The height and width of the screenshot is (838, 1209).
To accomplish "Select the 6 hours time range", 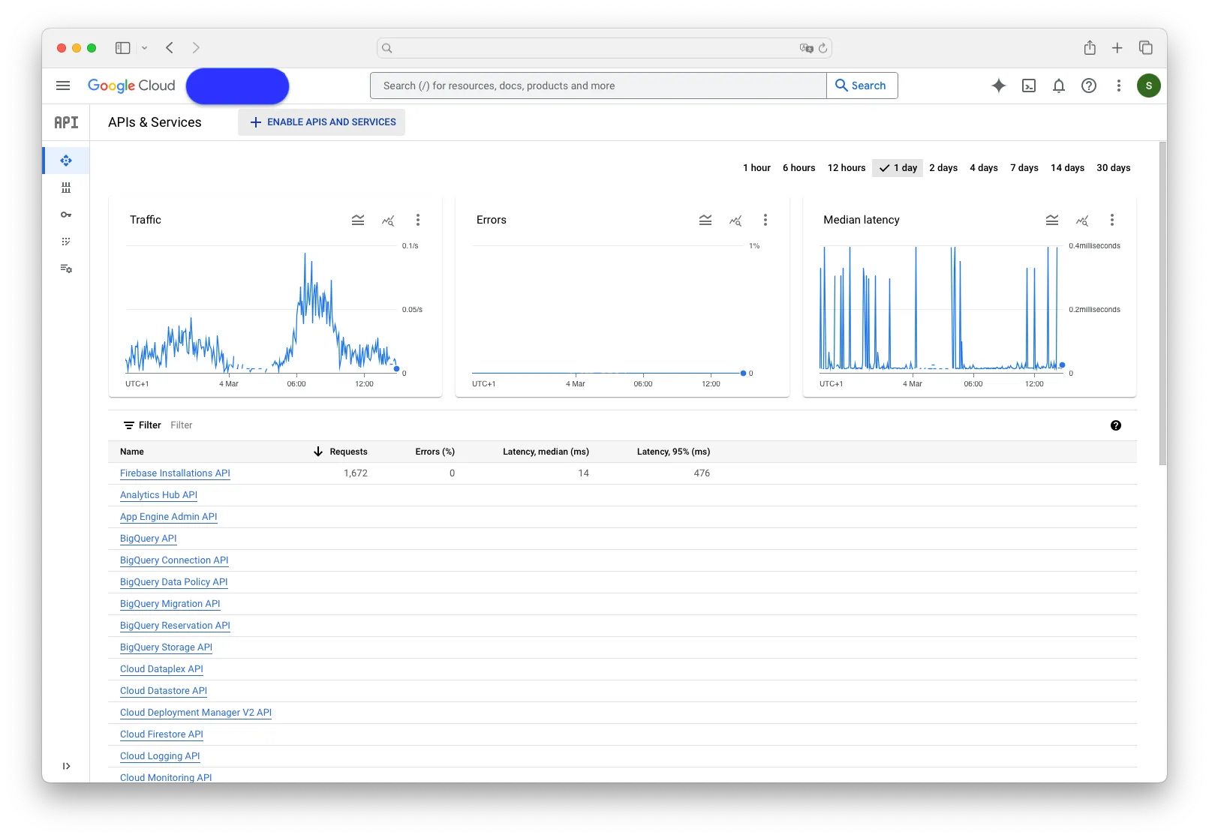I will point(798,168).
